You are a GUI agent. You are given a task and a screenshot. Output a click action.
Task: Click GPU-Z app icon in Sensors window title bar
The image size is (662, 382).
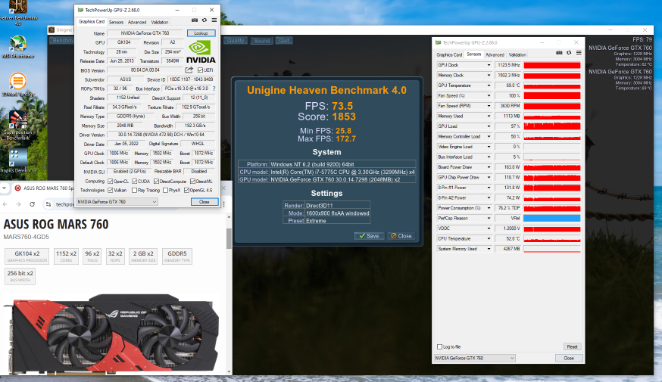tap(439, 42)
